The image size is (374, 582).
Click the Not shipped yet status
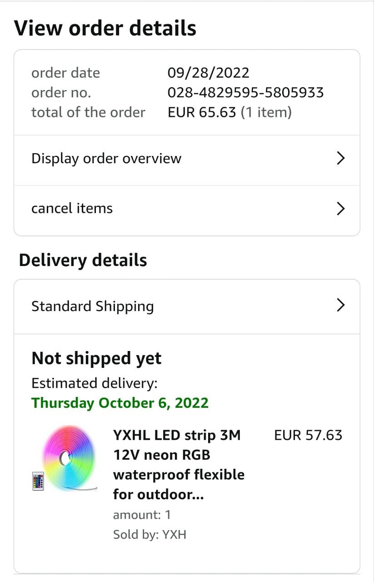[96, 358]
